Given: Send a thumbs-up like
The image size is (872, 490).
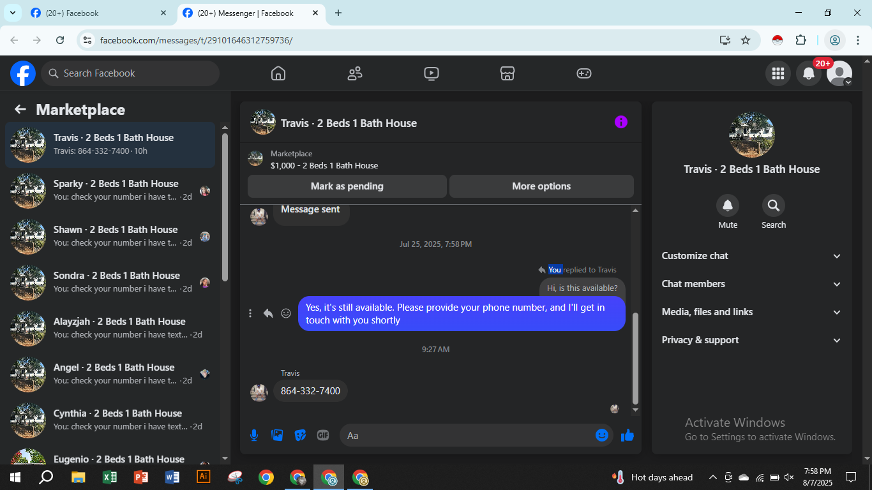Looking at the screenshot, I should 628,435.
